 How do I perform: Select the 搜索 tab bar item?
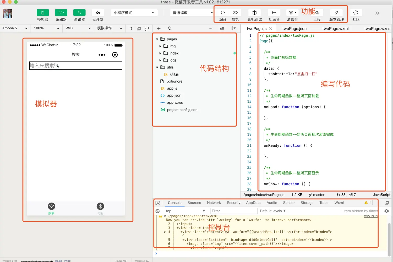pos(51,209)
